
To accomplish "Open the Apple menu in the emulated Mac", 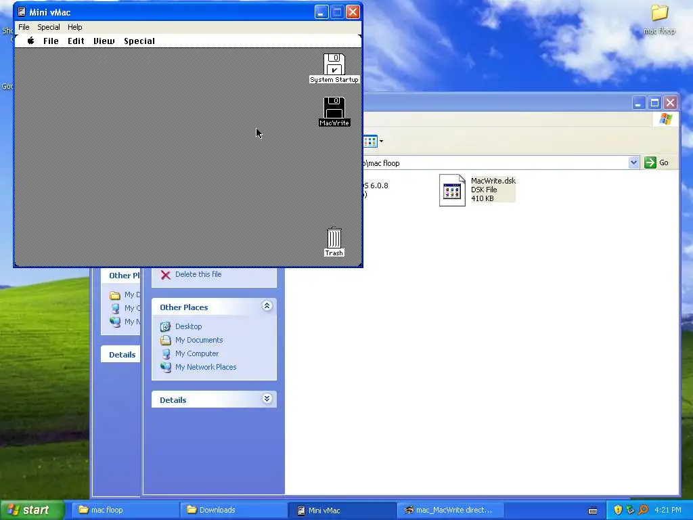I will [x=31, y=41].
